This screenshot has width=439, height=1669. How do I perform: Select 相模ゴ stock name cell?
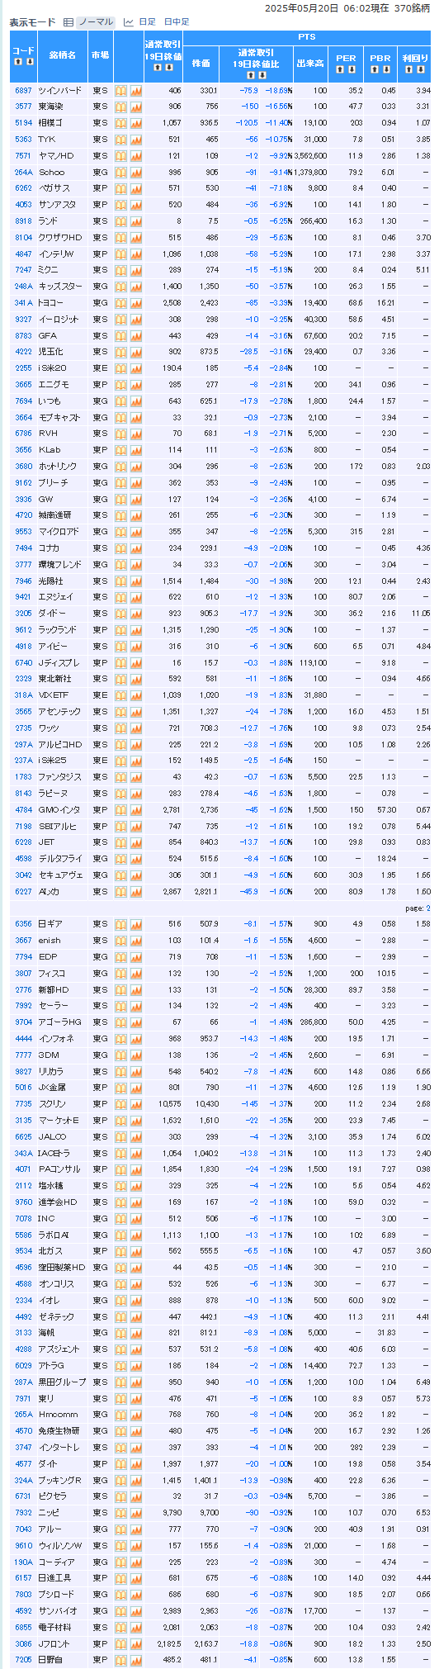(x=62, y=123)
